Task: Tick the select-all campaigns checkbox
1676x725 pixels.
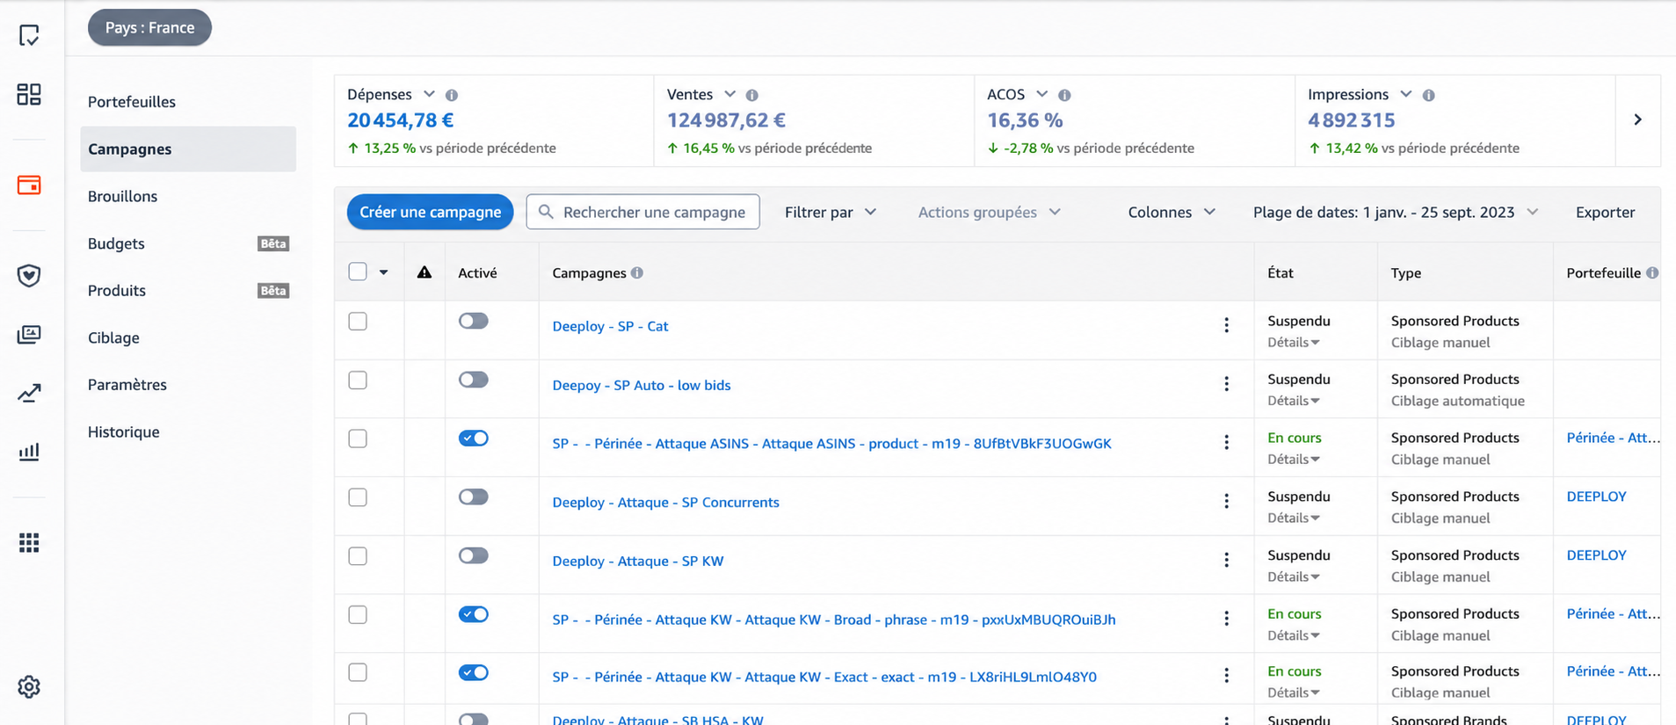Action: coord(358,272)
